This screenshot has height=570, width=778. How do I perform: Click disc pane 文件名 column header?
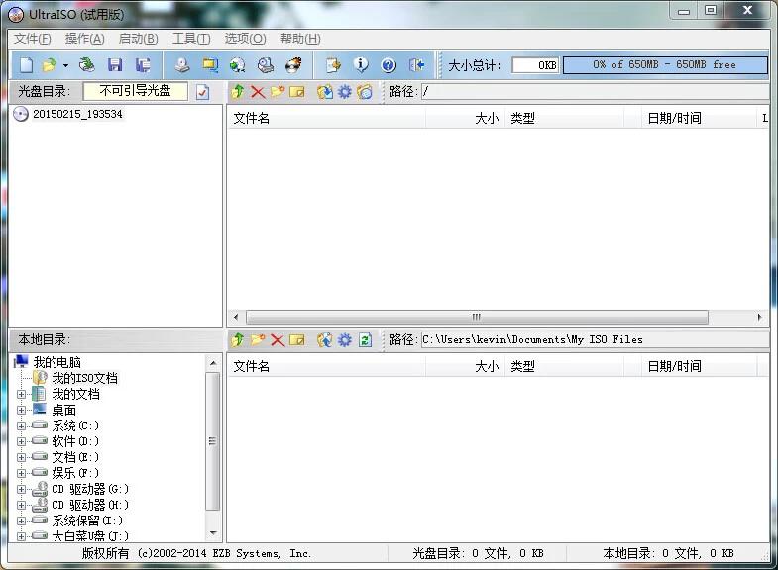326,119
